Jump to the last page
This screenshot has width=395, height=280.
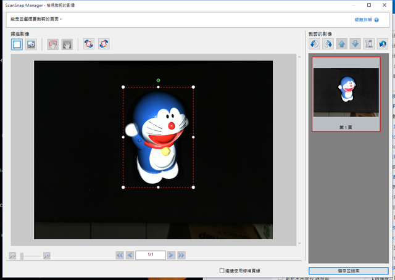tap(181, 255)
